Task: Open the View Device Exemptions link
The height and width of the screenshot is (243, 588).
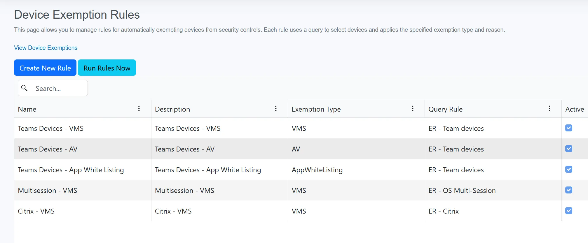Action: tap(46, 48)
